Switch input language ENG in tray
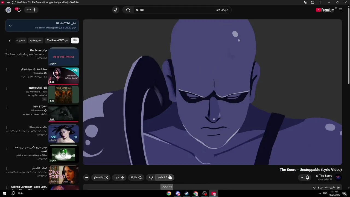The width and height of the screenshot is (350, 197). click(x=325, y=193)
